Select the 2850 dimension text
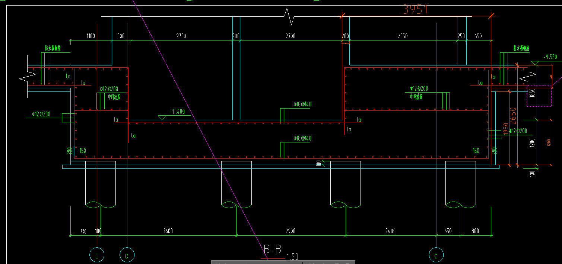 coord(403,36)
